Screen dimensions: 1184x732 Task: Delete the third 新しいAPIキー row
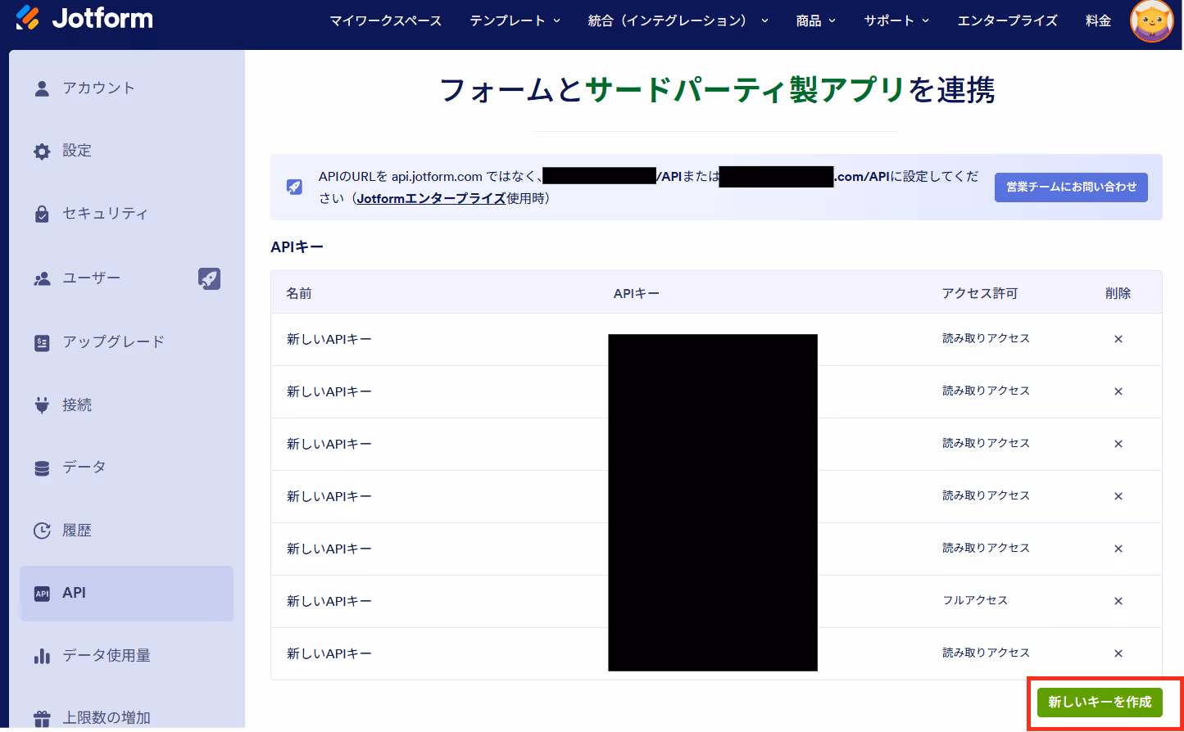pos(1118,444)
